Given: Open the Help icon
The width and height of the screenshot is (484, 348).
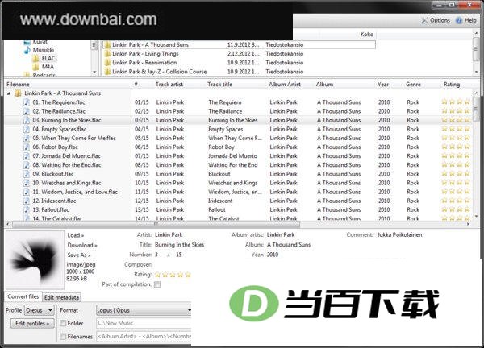Looking at the screenshot, I should click(459, 20).
